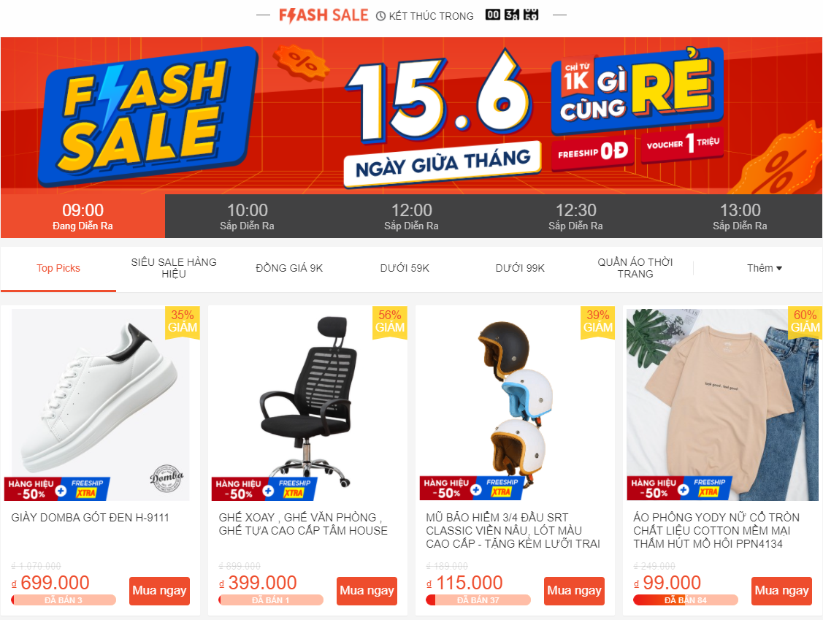
Task: Click the 35% Giảm discount tag on Domba shoe
Action: click(183, 321)
